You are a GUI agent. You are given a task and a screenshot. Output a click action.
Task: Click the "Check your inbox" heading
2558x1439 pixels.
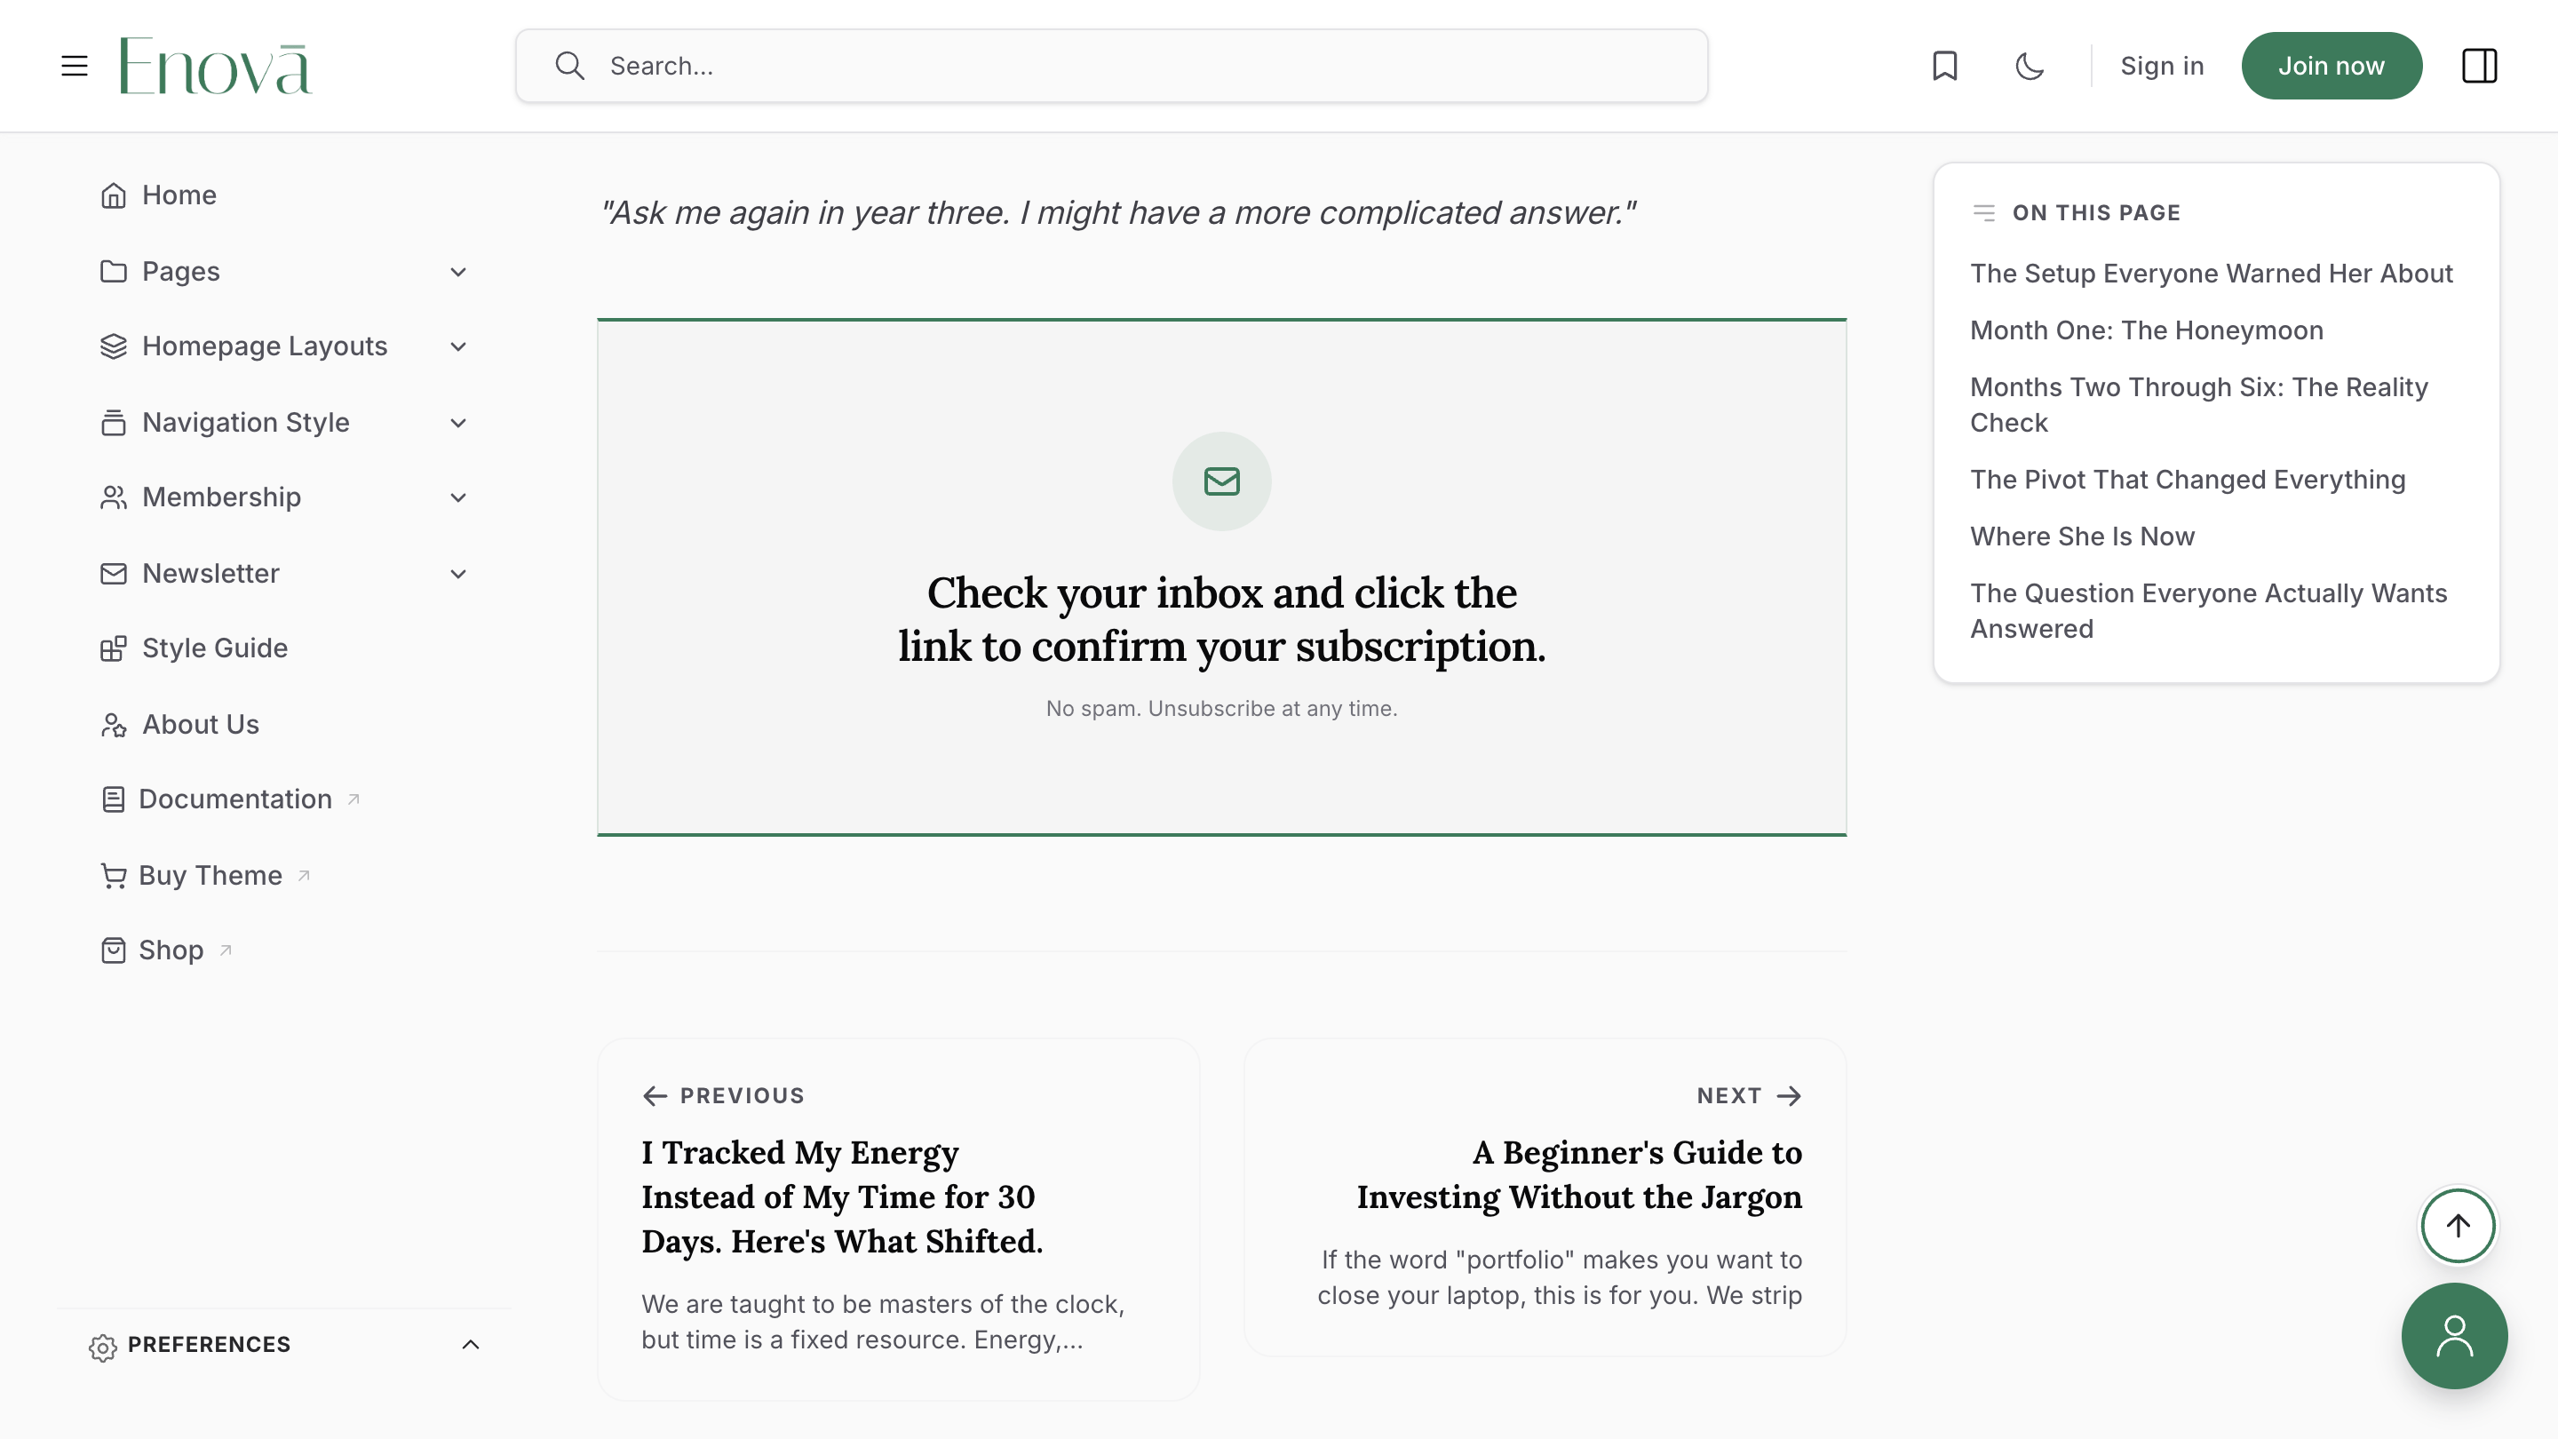click(1221, 619)
